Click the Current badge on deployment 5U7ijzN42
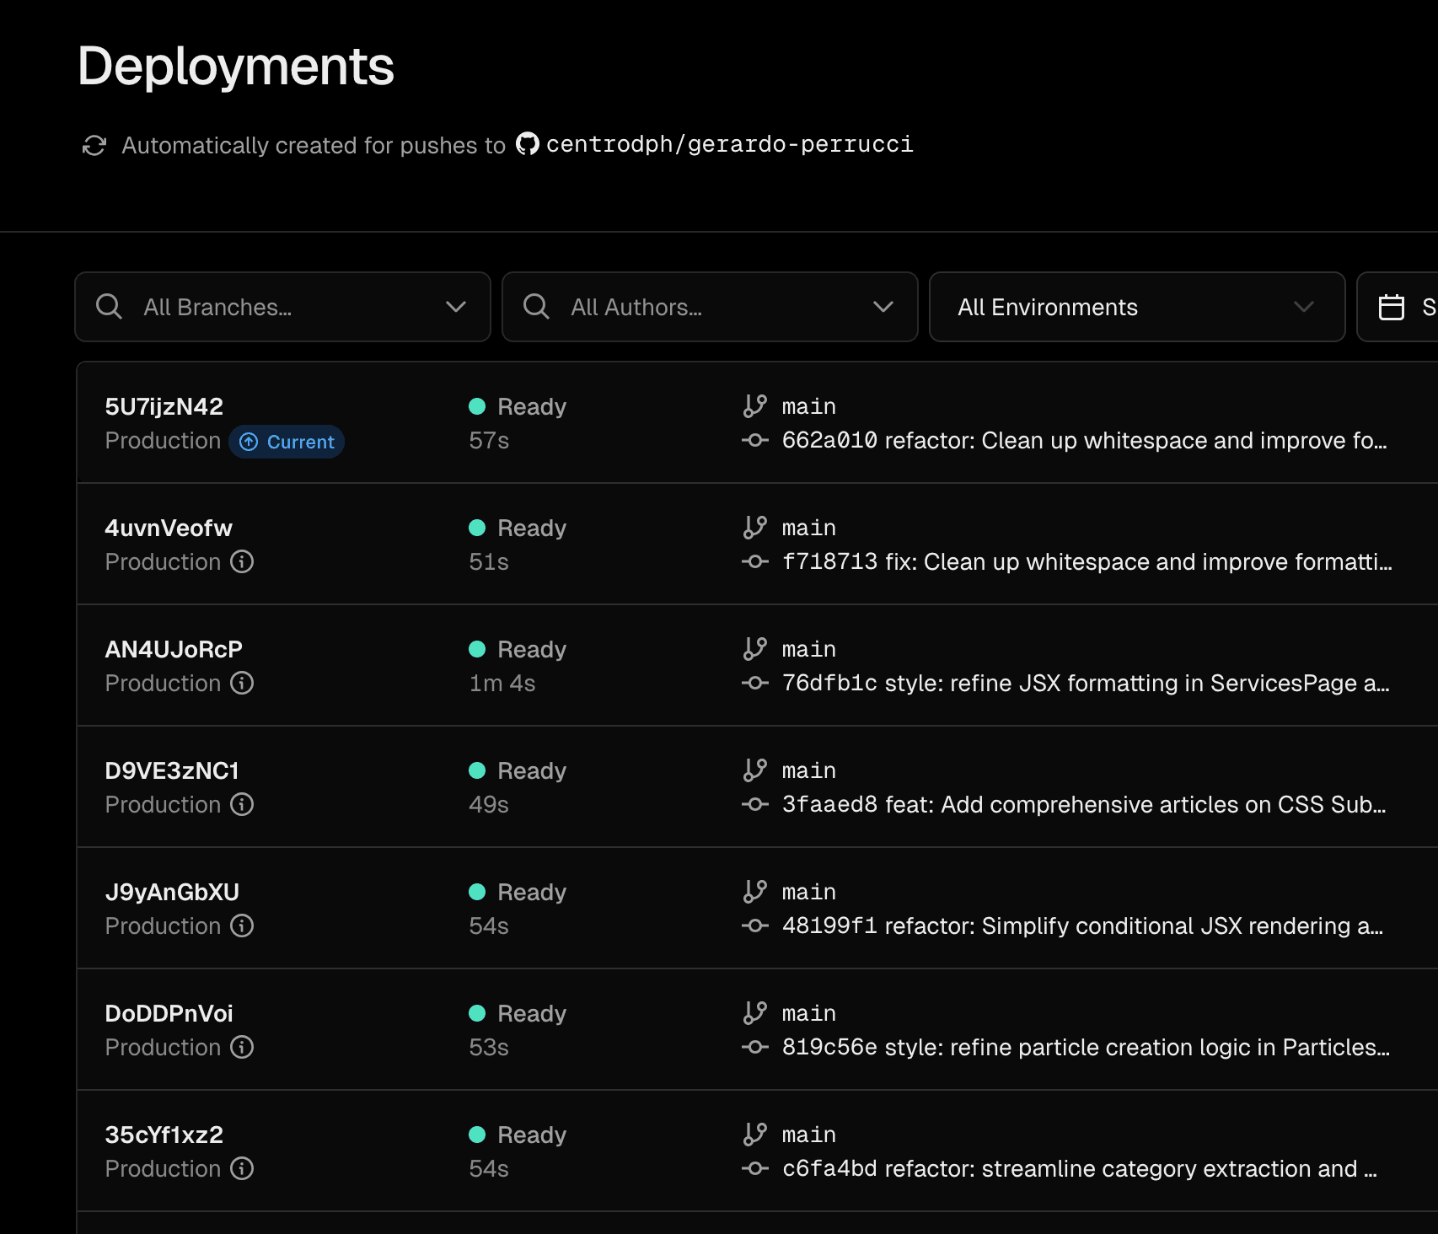 [x=287, y=441]
